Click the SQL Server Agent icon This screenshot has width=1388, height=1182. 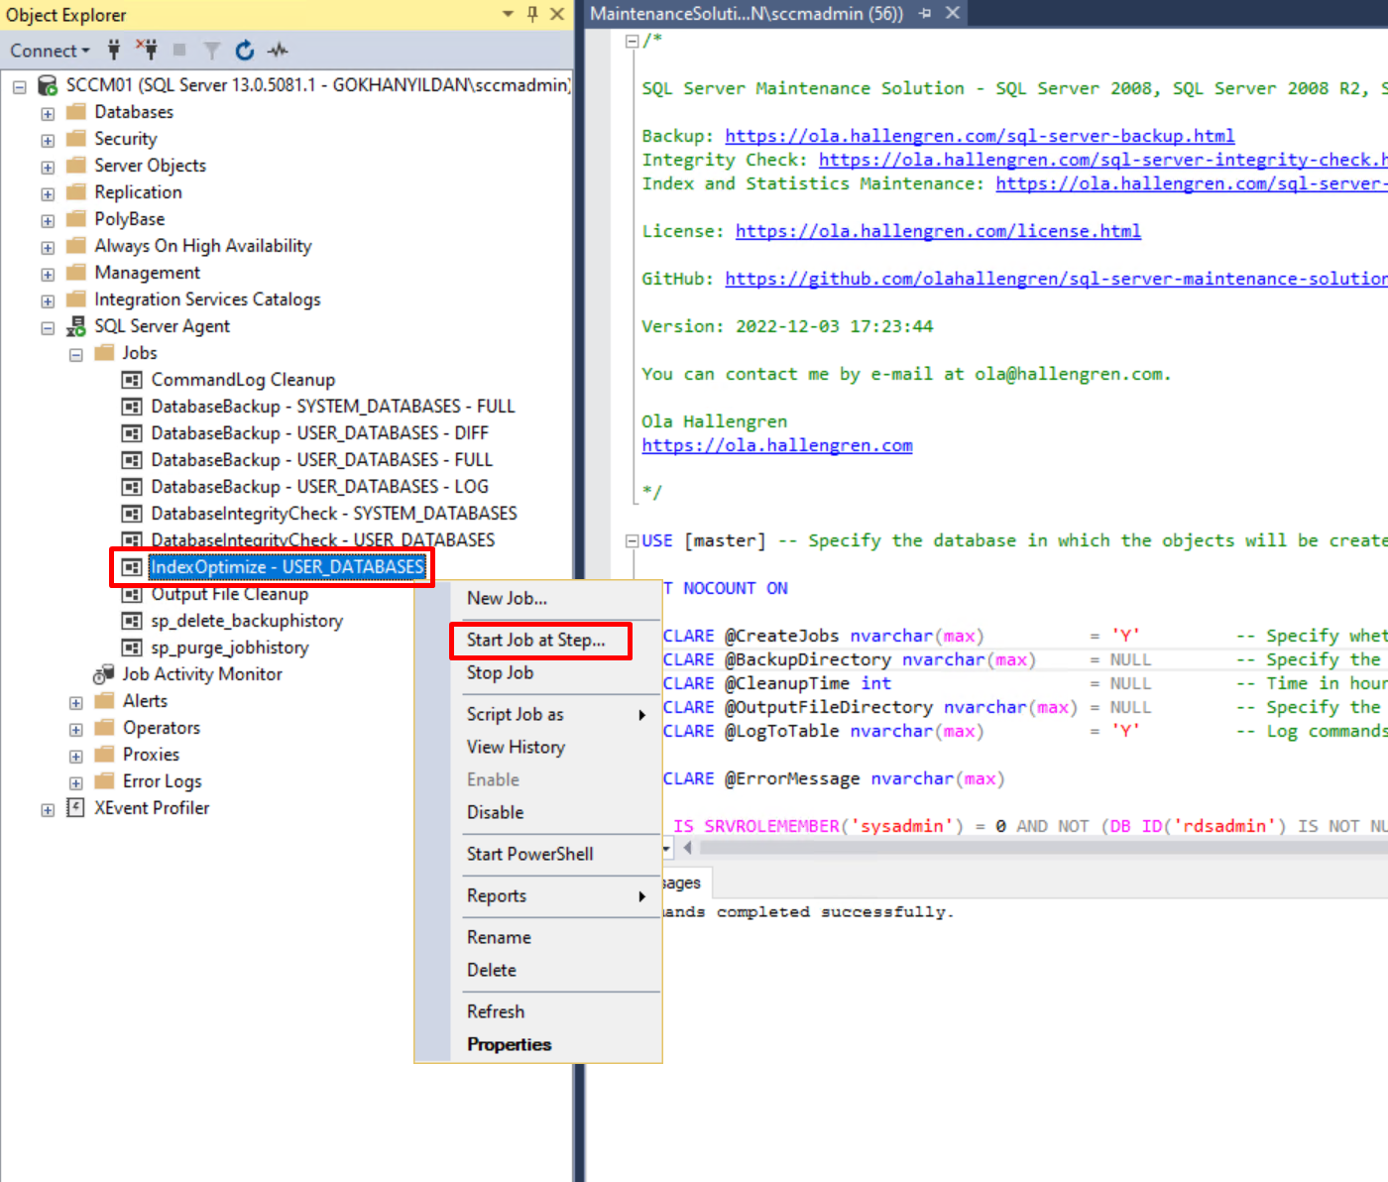pyautogui.click(x=75, y=326)
